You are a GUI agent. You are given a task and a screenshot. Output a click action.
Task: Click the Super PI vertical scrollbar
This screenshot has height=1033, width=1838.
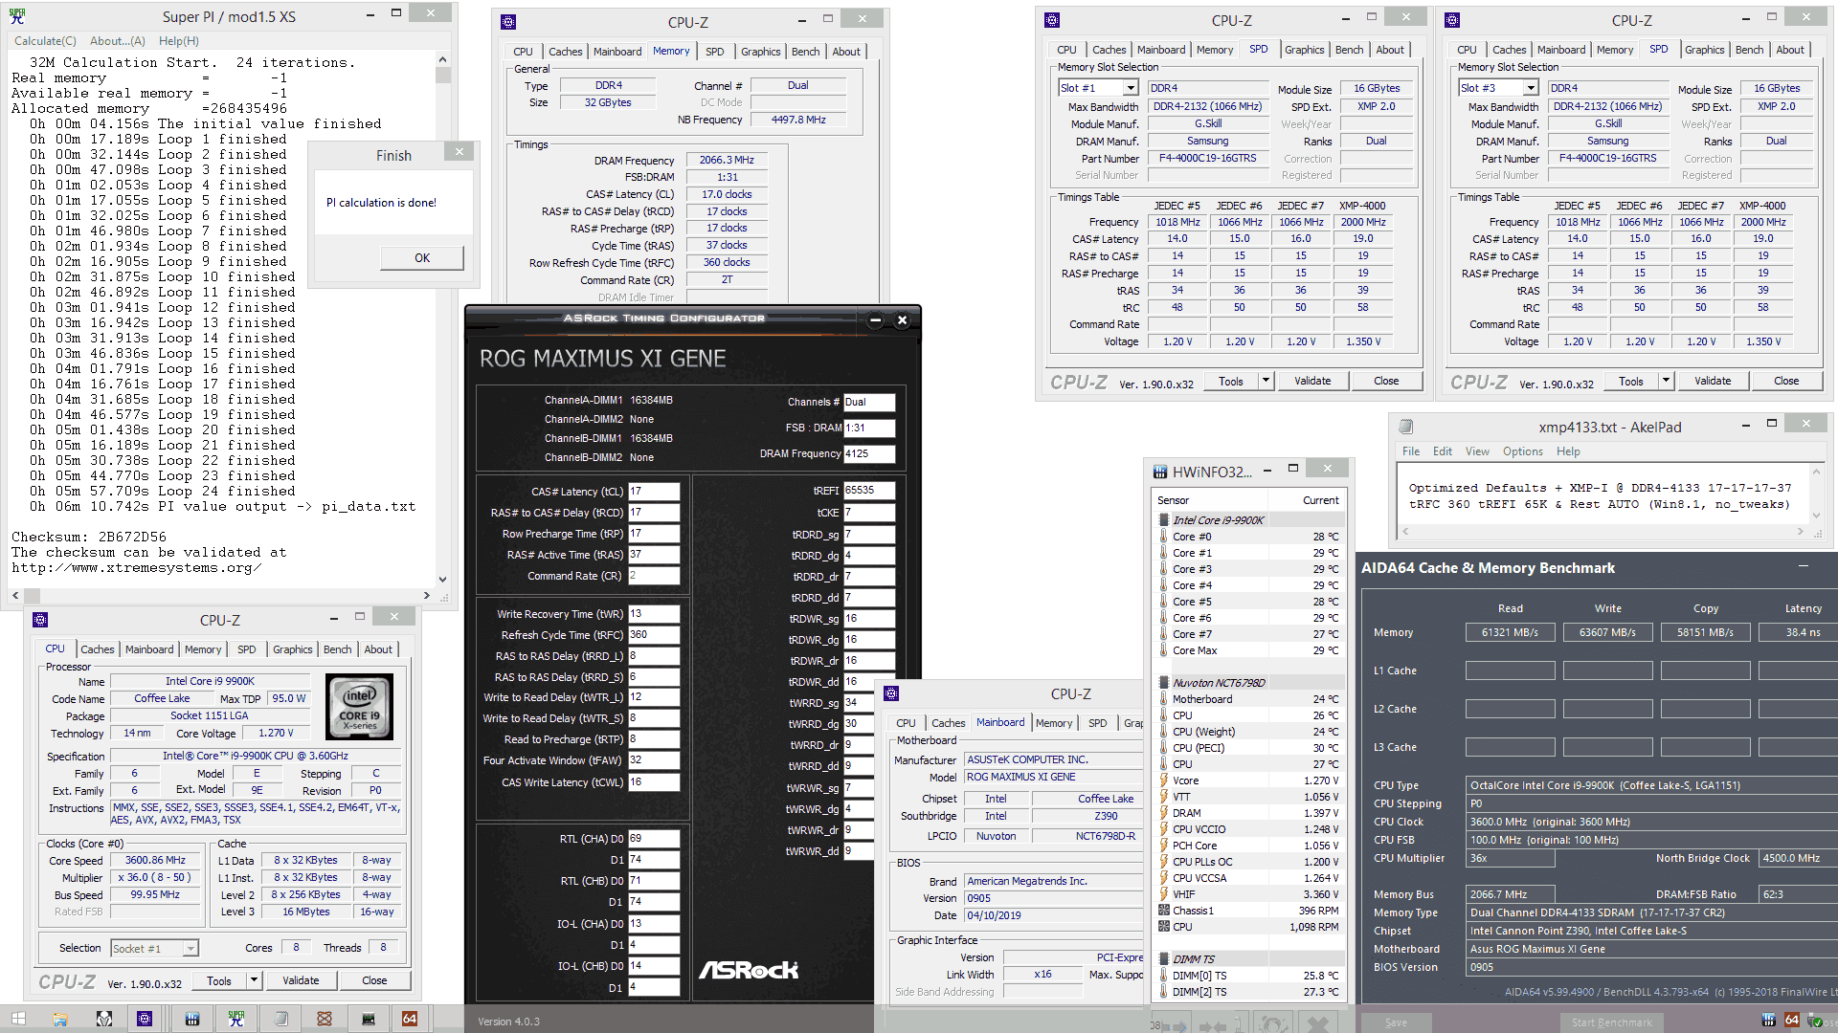(x=442, y=318)
